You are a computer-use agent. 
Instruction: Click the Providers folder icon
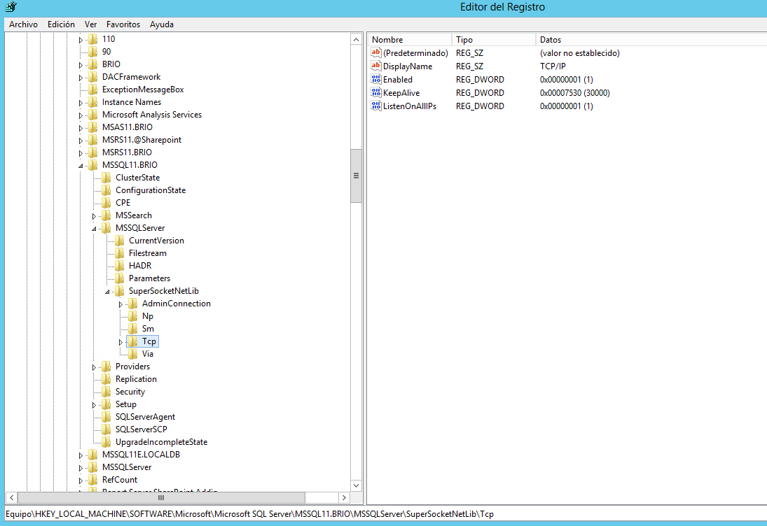106,367
